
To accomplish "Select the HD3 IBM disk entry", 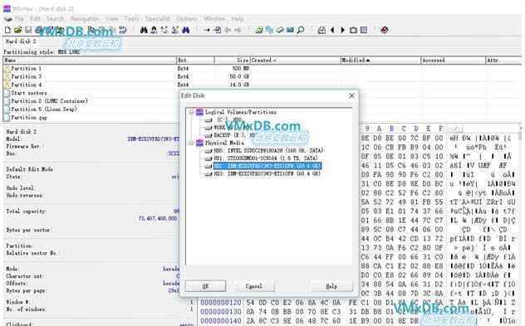I will pyautogui.click(x=267, y=174).
